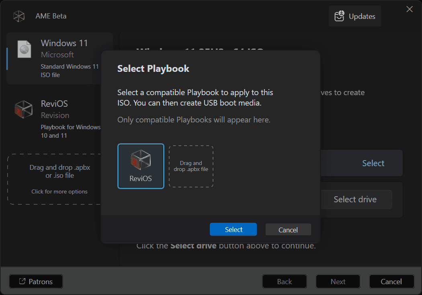This screenshot has width=422, height=295.
Task: Click the footer Cancel button
Action: pos(391,282)
